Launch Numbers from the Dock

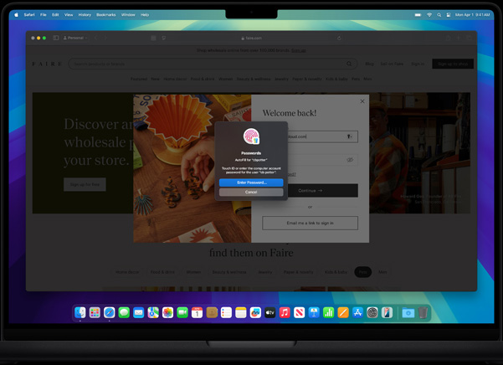[328, 312]
